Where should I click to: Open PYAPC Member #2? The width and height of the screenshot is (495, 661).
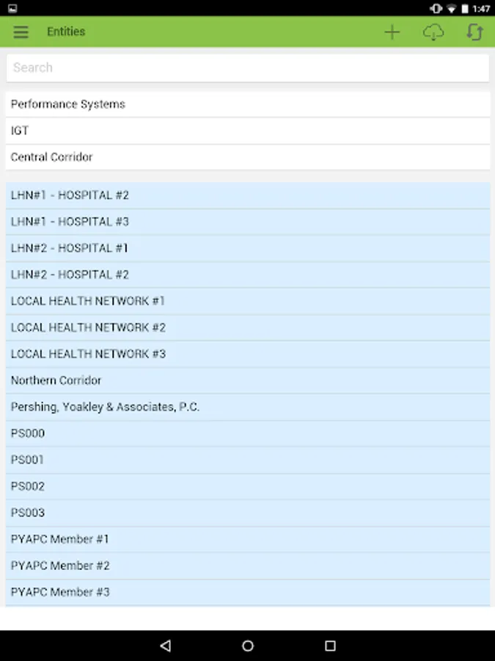coord(248,566)
